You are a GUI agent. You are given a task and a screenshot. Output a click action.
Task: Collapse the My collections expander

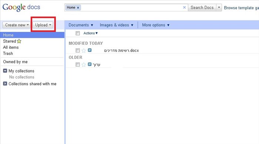[5, 71]
